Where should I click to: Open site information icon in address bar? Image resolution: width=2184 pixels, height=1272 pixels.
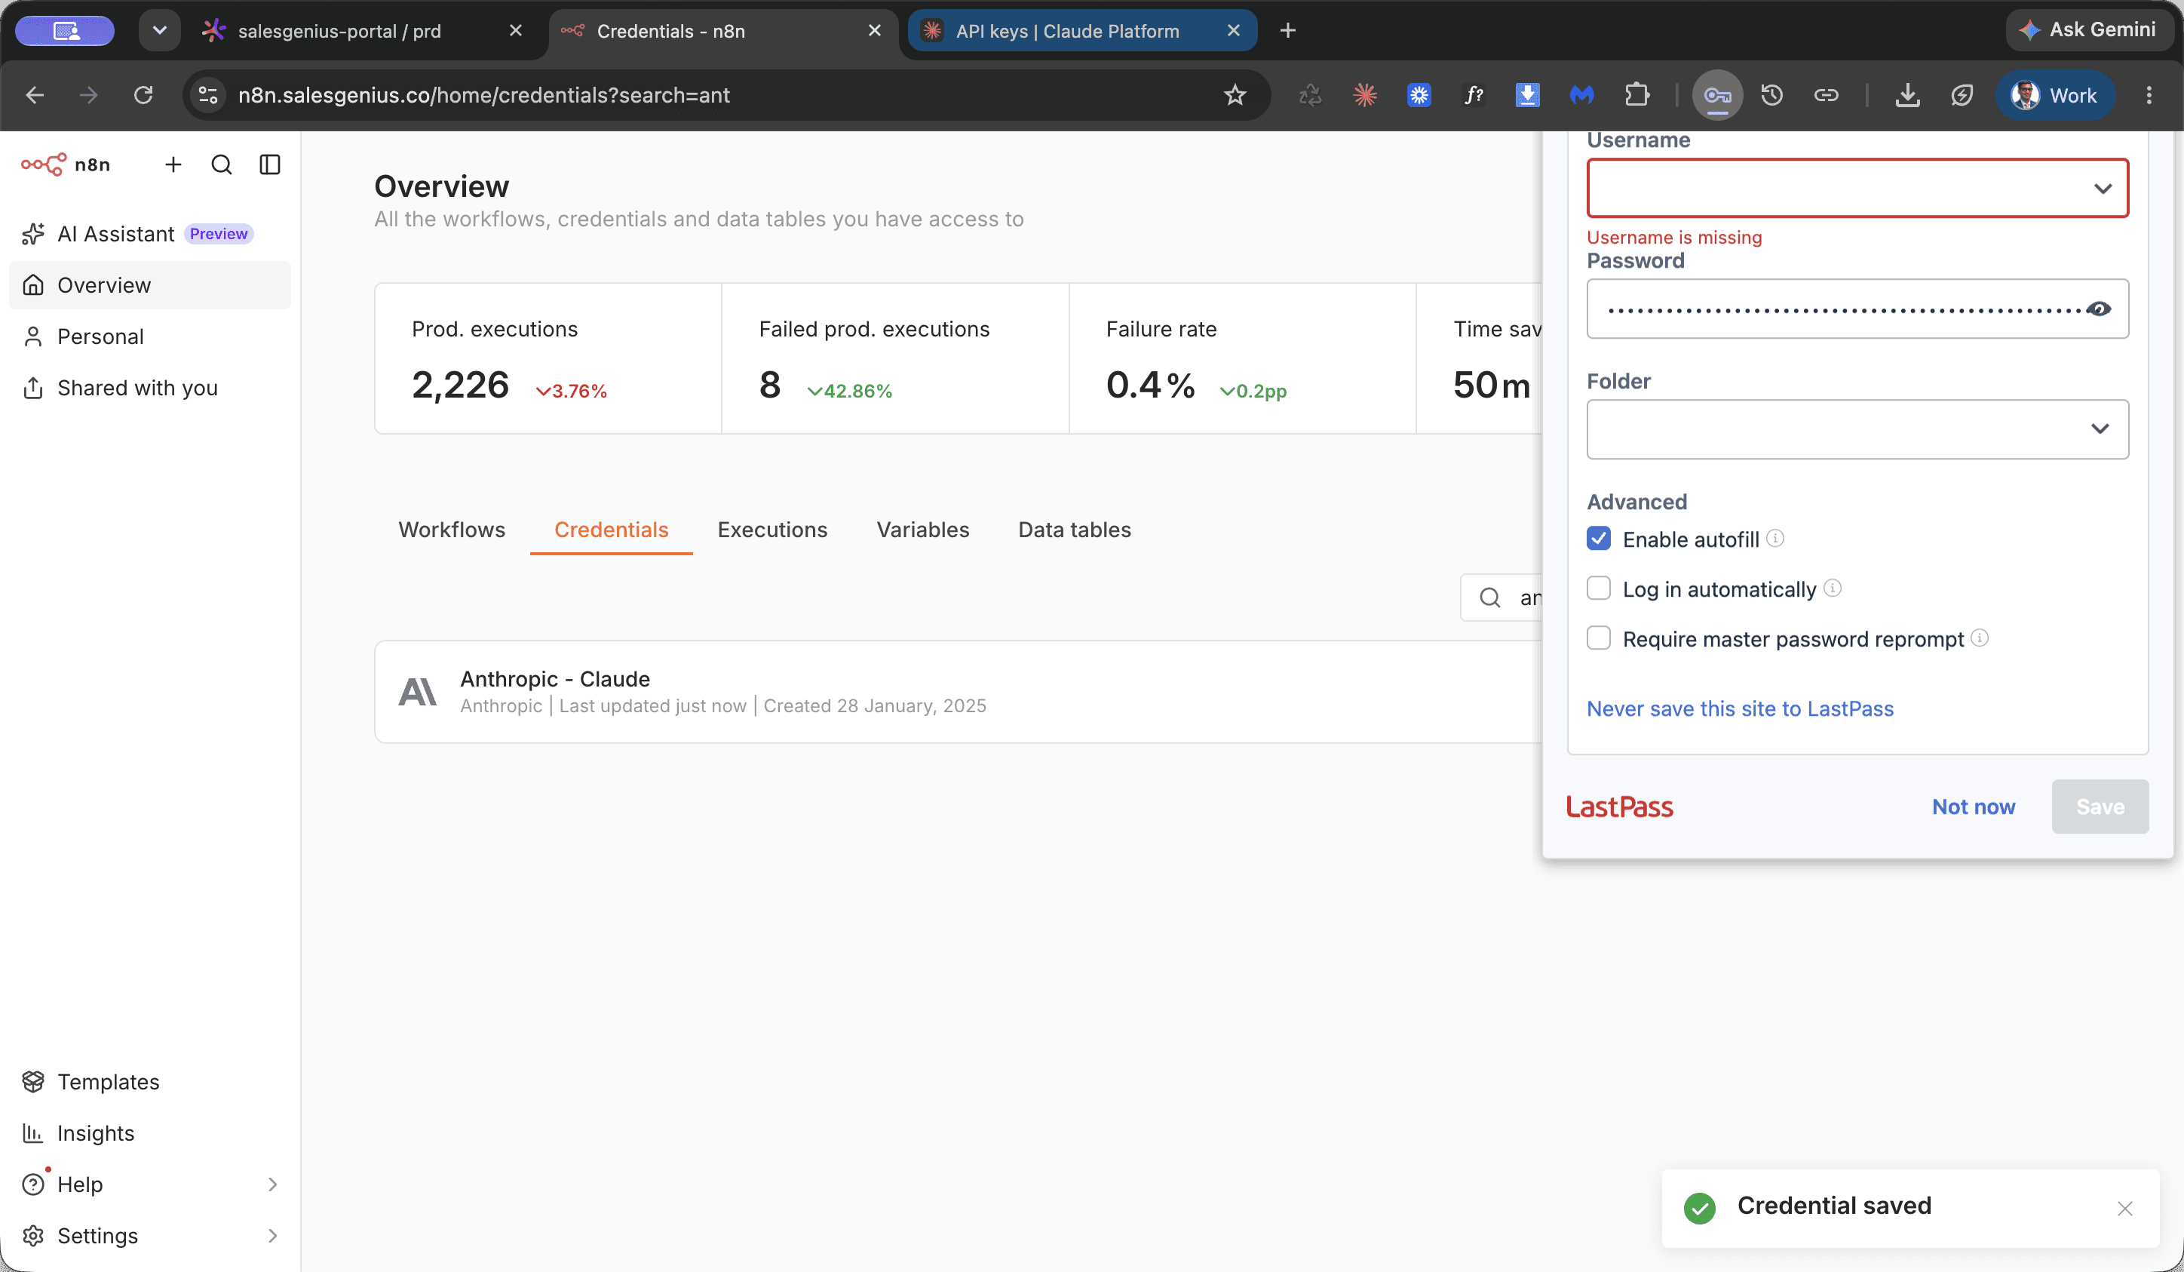[x=208, y=94]
